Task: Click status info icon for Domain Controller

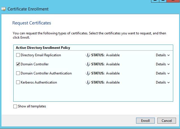Action: click(88, 64)
